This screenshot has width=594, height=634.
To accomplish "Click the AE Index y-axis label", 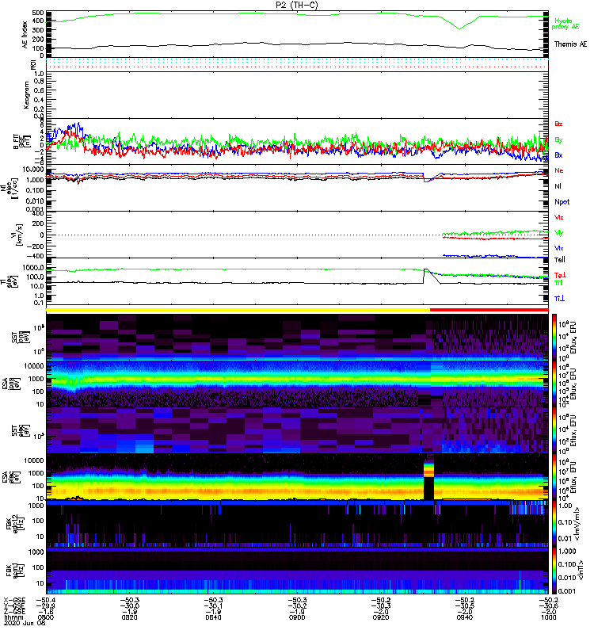I will [x=25, y=34].
